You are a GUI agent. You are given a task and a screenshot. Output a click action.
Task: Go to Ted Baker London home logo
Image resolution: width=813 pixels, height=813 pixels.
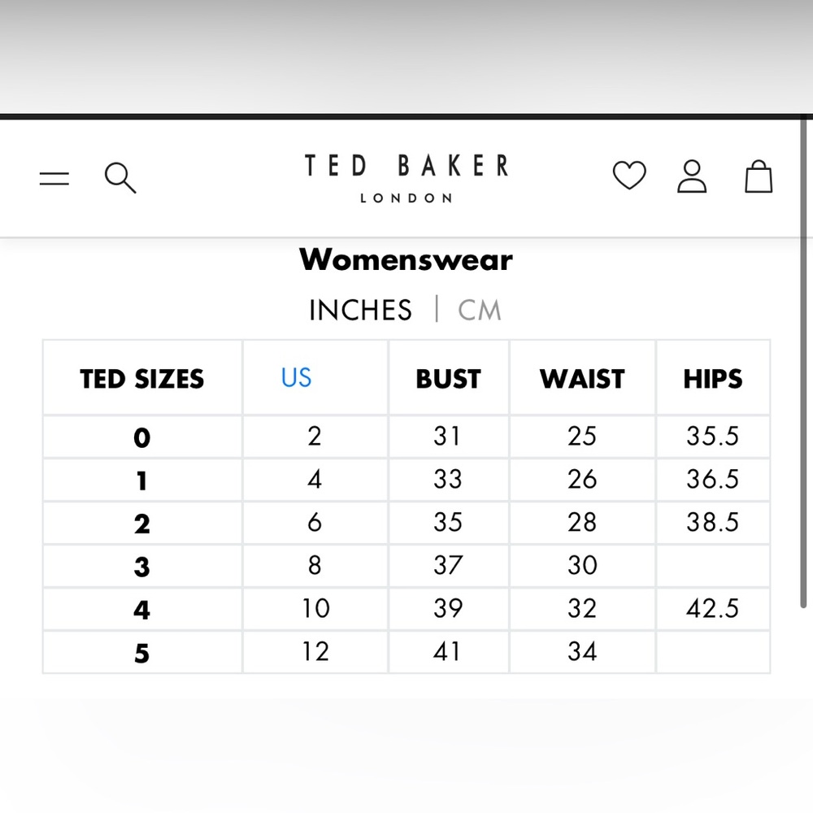tap(406, 178)
